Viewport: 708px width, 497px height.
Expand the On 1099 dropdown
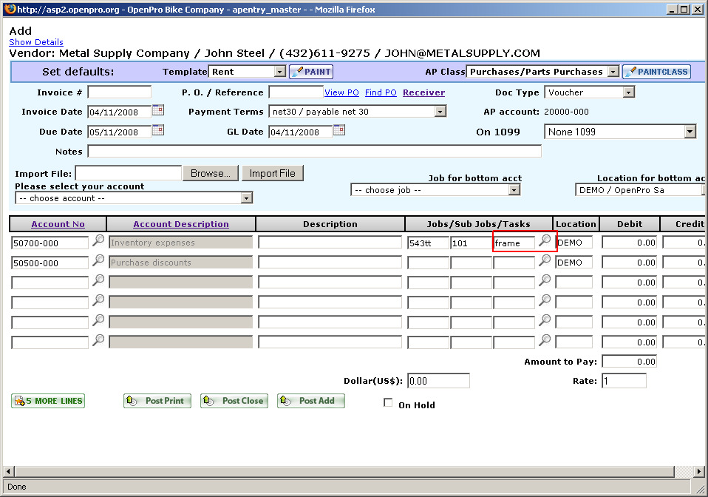[690, 132]
